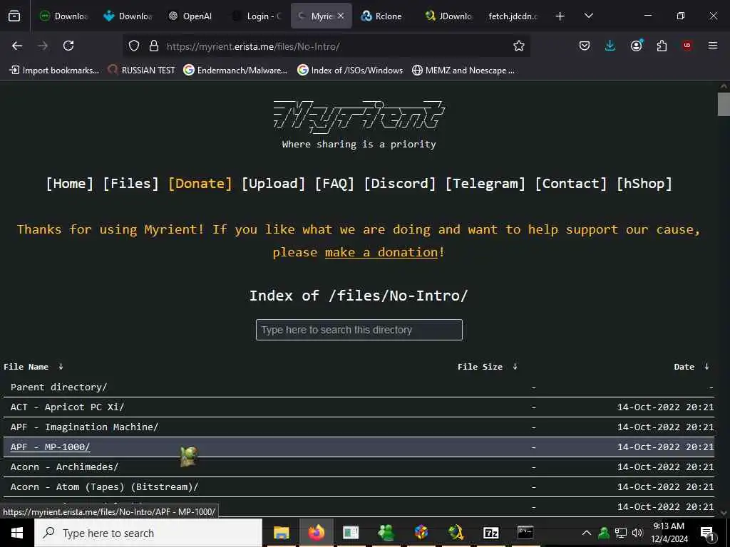Screen dimensions: 730x547
Task: Open the Firefox hamburger menu
Action: point(713,46)
